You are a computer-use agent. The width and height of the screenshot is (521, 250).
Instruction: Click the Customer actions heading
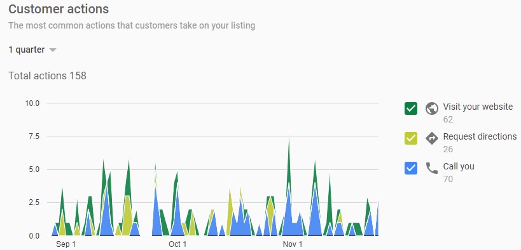point(59,9)
